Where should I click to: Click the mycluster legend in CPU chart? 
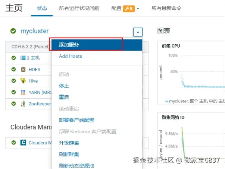(x=195, y=101)
